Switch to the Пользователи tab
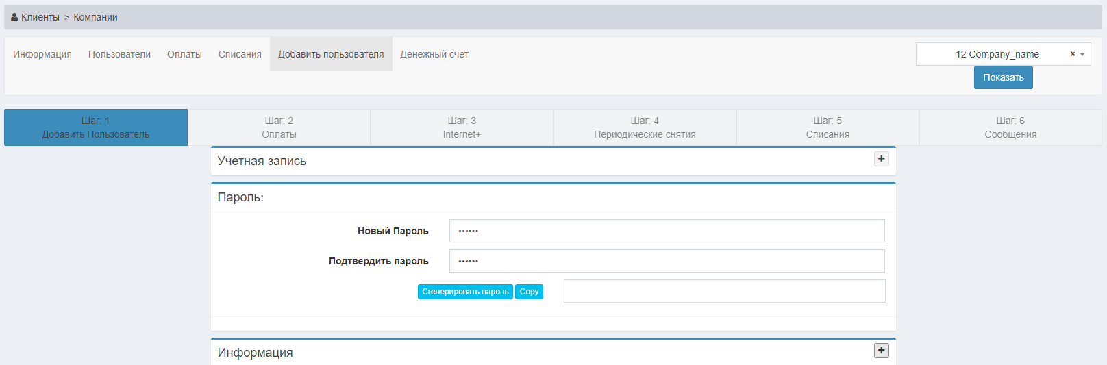 (x=119, y=54)
